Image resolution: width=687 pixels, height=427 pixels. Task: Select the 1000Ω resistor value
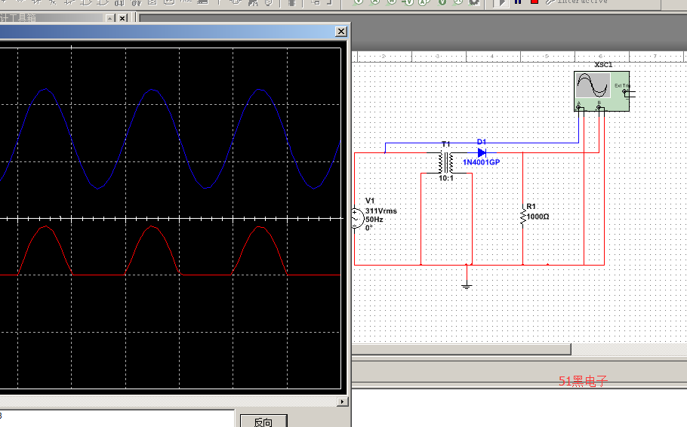click(538, 217)
